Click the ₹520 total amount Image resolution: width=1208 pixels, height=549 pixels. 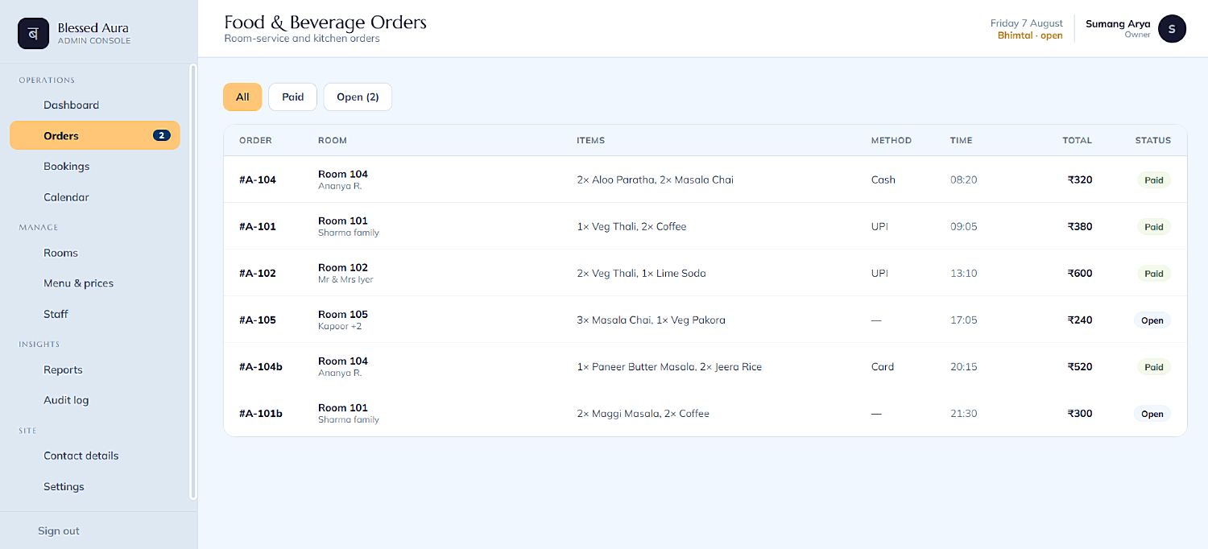click(x=1080, y=367)
